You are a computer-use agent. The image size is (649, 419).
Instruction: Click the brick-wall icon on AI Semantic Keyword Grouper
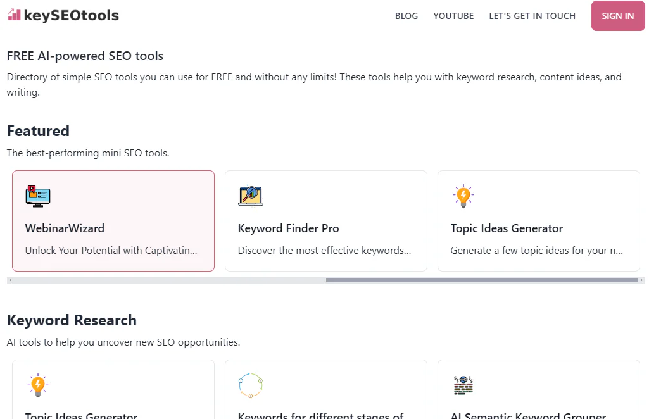(463, 385)
